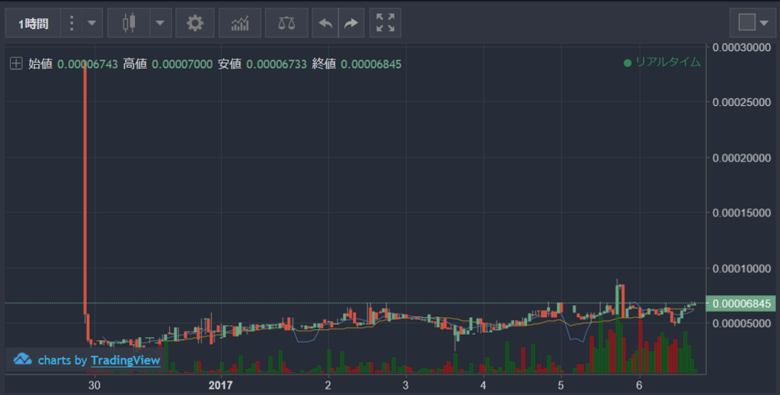Viewport: 780px width, 395px height.
Task: Expand legend with the plus box icon
Action: 16,64
